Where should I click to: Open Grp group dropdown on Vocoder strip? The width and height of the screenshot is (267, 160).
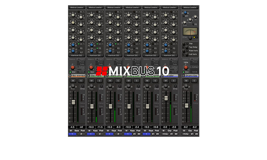(x=169, y=131)
